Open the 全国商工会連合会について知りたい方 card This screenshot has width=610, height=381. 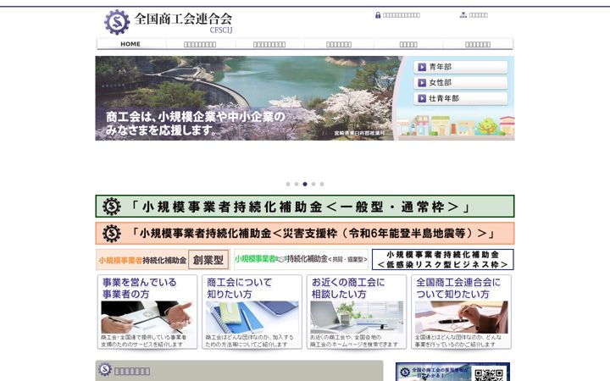[461, 312]
